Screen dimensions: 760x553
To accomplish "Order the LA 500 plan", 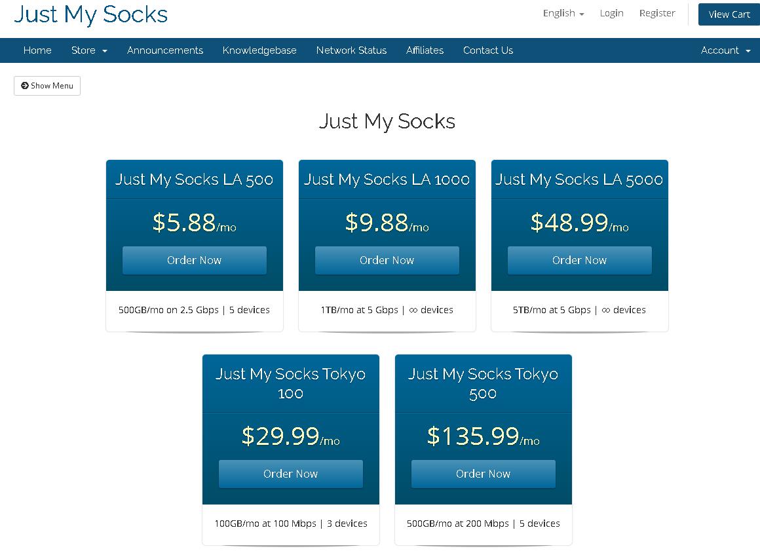I will [x=195, y=260].
